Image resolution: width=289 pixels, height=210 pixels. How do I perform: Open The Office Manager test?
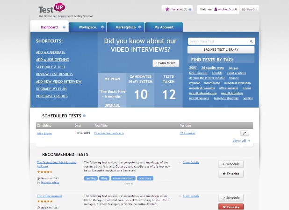(x=50, y=196)
